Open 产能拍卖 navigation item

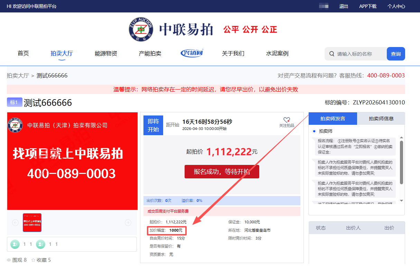150,54
